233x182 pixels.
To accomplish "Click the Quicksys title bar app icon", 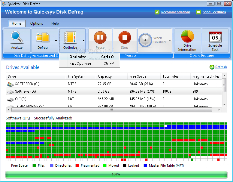I will coord(4,4).
